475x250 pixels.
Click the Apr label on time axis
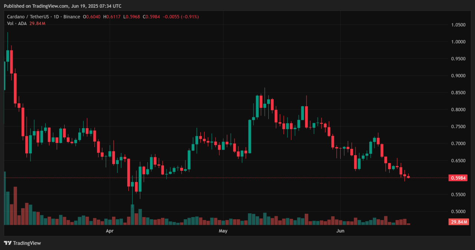(109, 231)
